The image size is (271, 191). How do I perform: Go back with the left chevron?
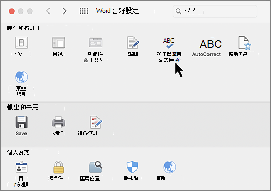tap(48, 11)
